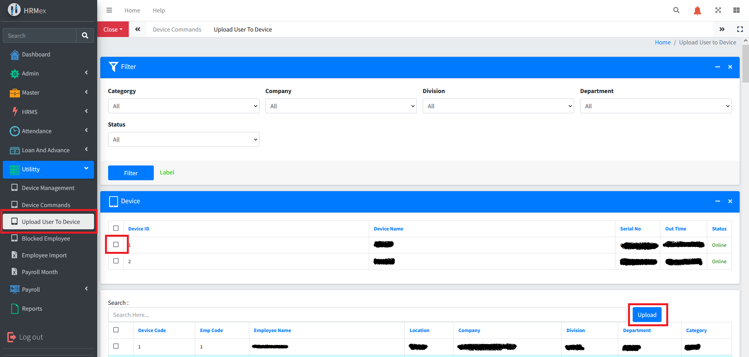Open the top bar search magnifier
The image size is (749, 357).
click(x=676, y=11)
